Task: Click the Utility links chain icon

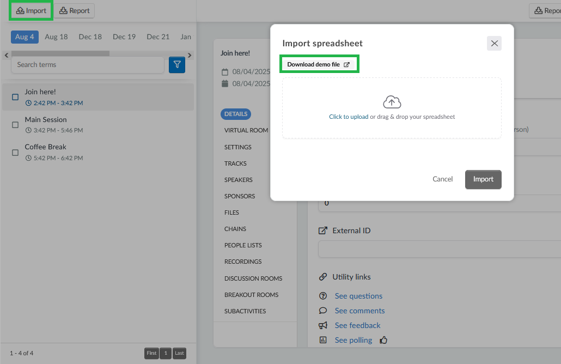Action: 323,277
